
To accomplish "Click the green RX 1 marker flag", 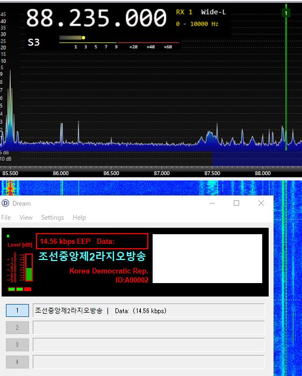I will coord(286,13).
